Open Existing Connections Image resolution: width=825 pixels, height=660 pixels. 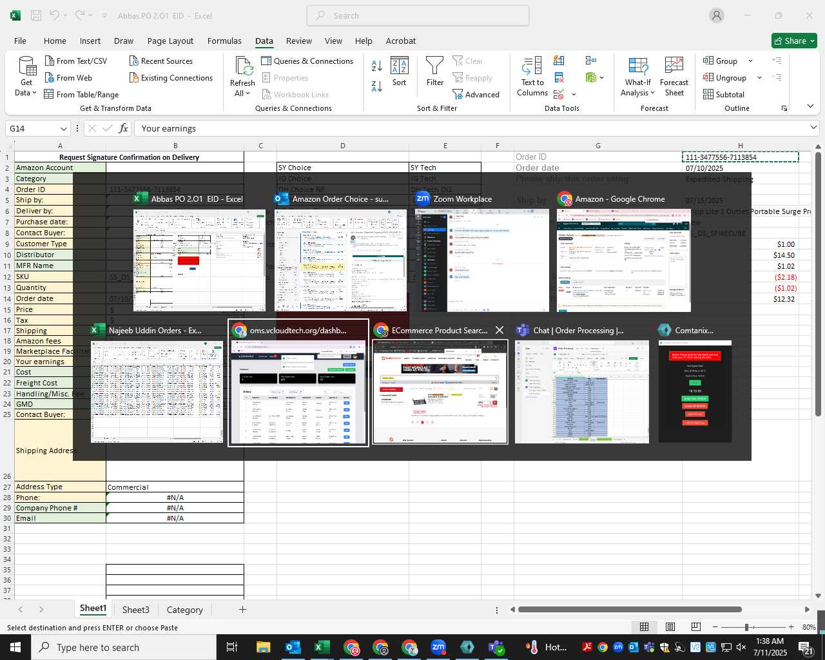click(x=171, y=77)
